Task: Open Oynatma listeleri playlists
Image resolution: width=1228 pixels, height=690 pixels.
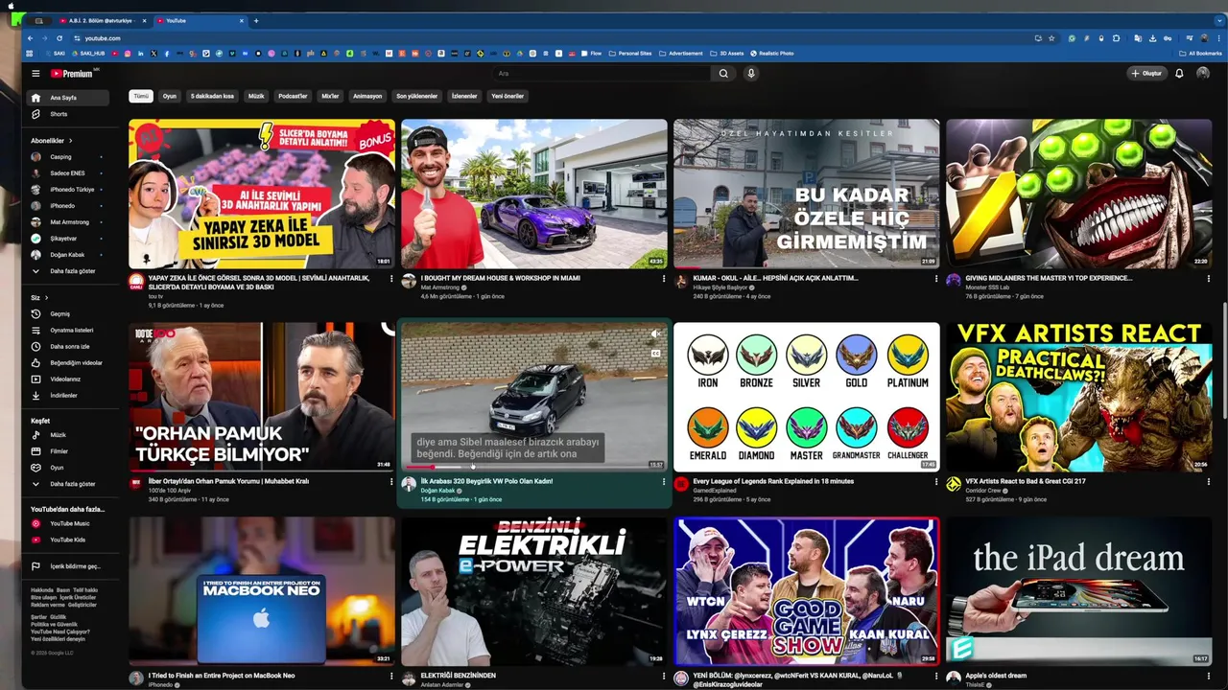Action: point(69,330)
